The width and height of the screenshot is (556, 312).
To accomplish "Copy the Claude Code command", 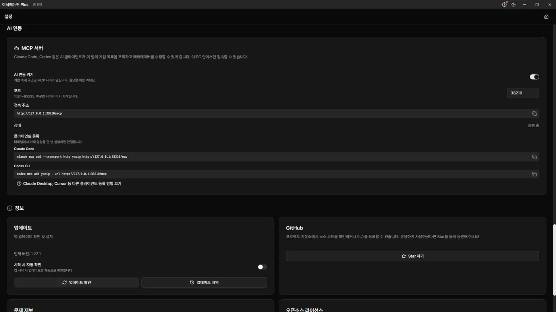I will point(534,157).
